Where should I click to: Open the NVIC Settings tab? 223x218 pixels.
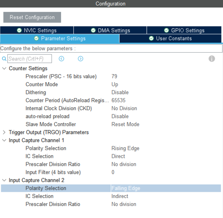(x=37, y=30)
